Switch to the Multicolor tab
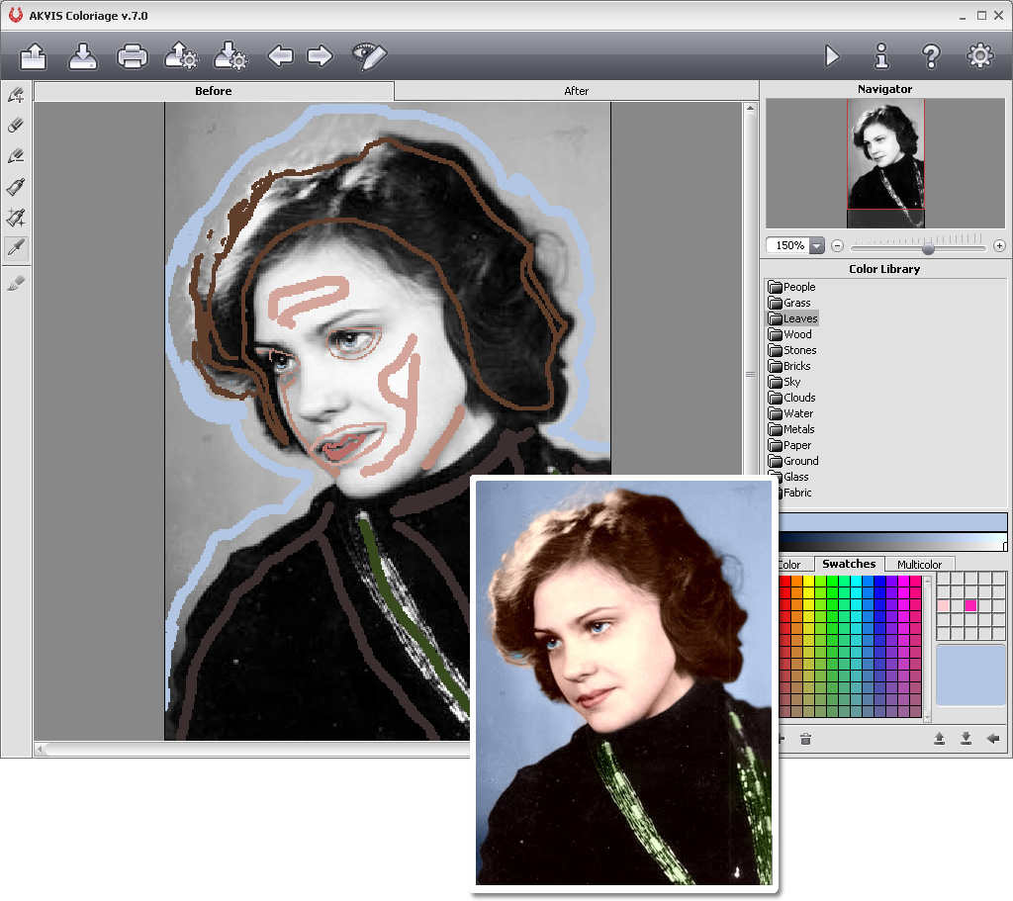The height and width of the screenshot is (901, 1013). [919, 565]
